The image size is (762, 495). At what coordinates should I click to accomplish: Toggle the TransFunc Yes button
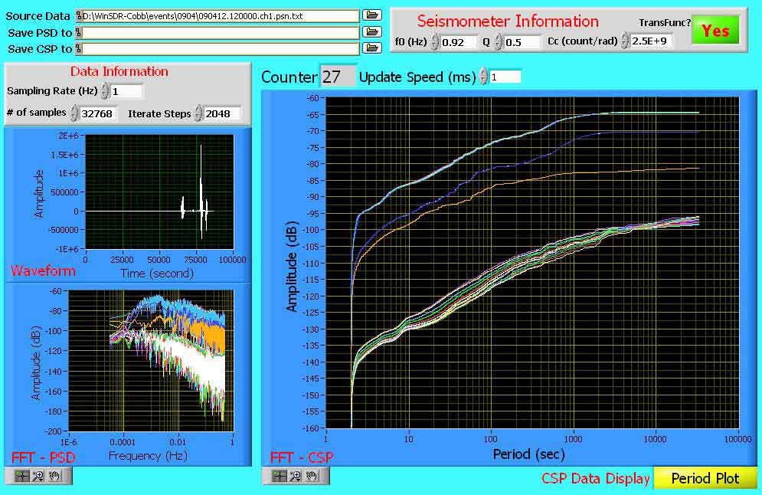click(x=715, y=31)
